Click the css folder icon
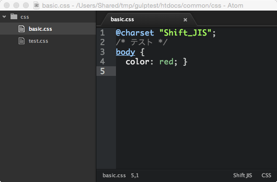 (14, 17)
